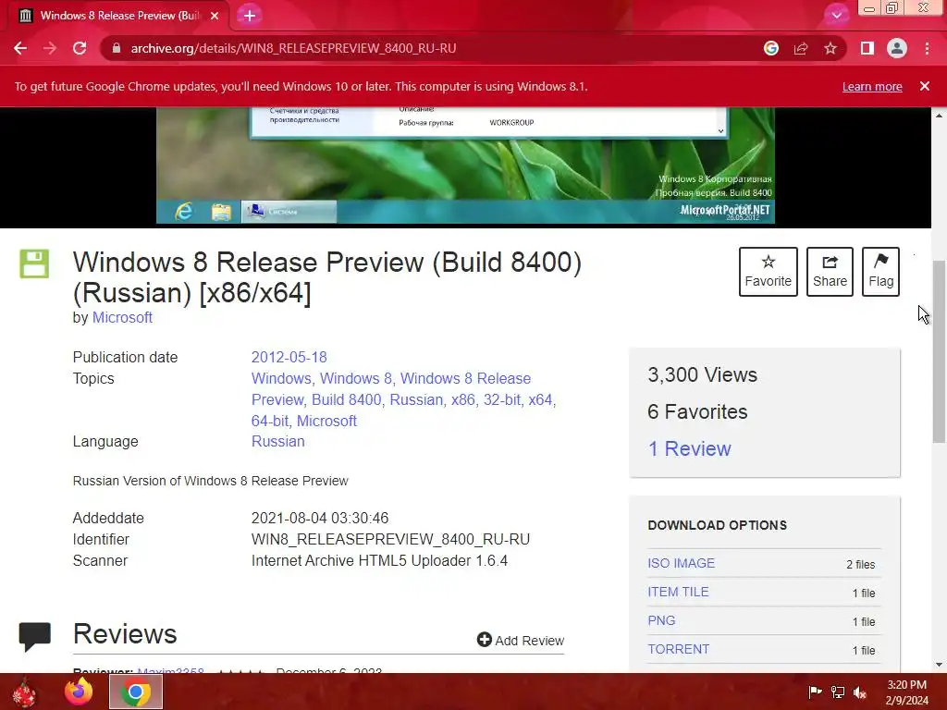Dismiss the Chrome update notification bar

pos(925,86)
